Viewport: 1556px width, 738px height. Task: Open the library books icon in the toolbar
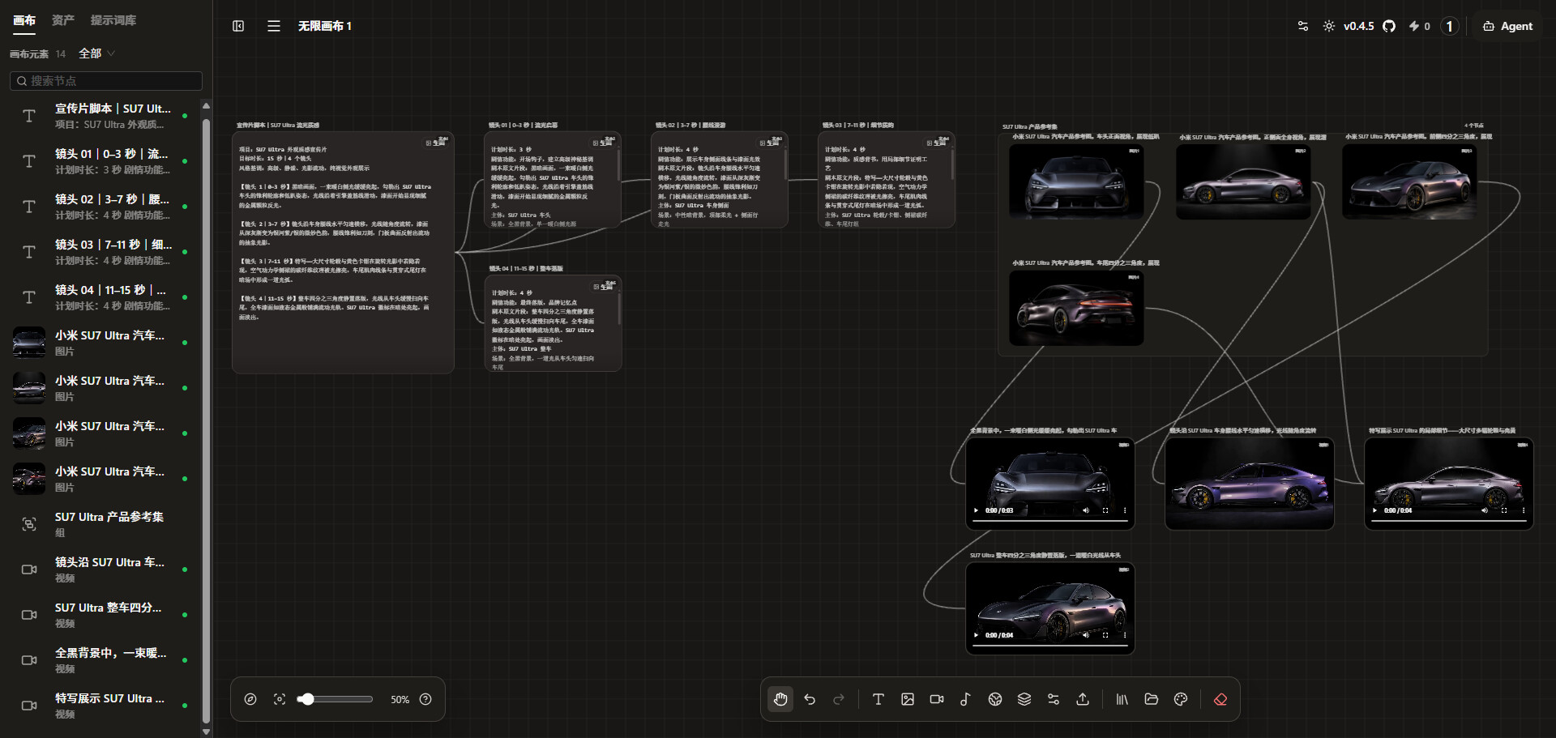coord(1122,699)
